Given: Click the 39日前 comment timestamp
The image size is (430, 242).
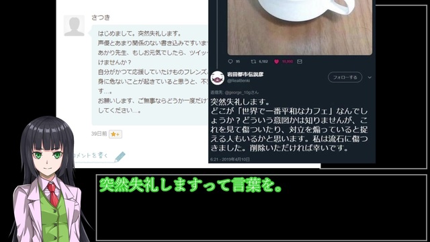Looking at the screenshot, I should click(x=99, y=134).
